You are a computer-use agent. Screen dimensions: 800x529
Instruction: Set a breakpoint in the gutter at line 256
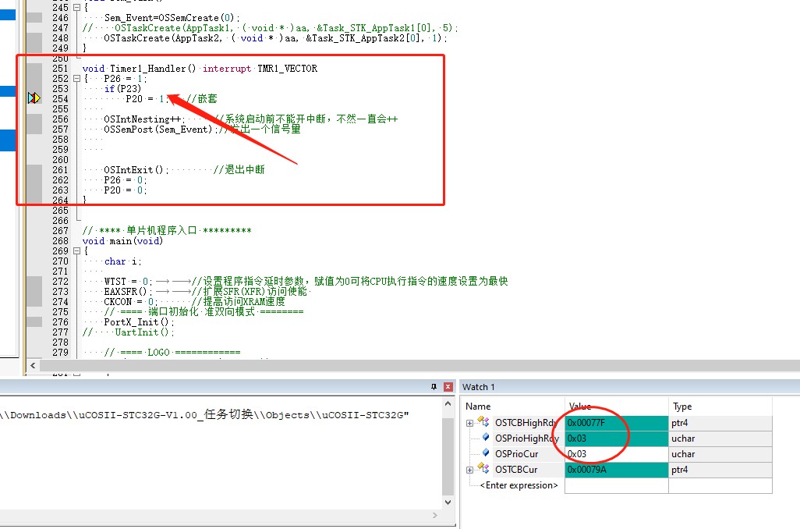(x=34, y=119)
